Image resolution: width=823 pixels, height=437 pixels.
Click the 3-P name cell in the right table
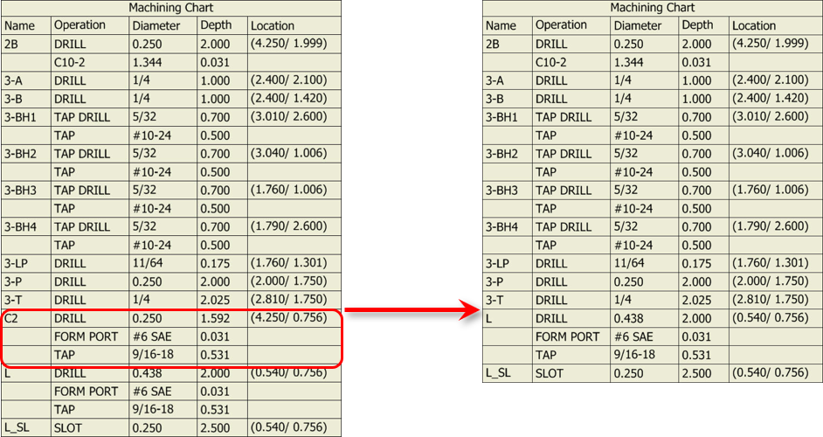tap(495, 281)
